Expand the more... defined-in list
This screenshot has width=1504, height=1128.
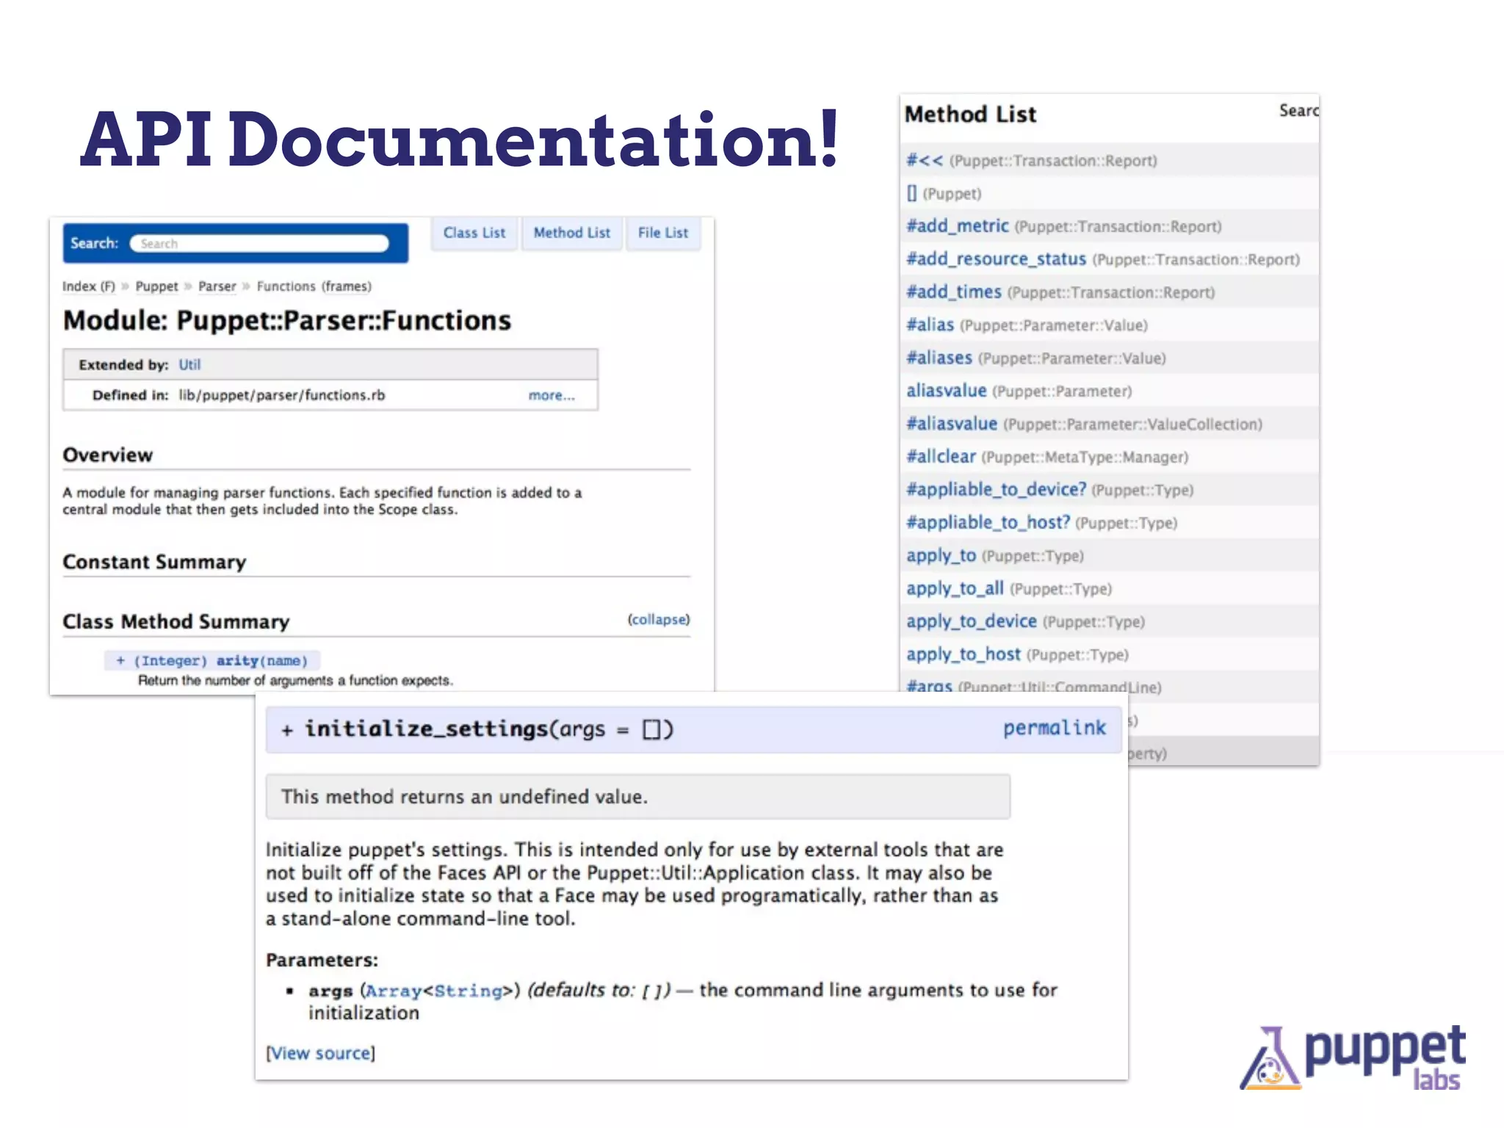[x=552, y=395]
